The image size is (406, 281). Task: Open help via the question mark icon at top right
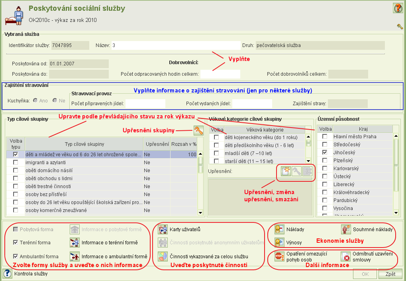click(x=398, y=8)
